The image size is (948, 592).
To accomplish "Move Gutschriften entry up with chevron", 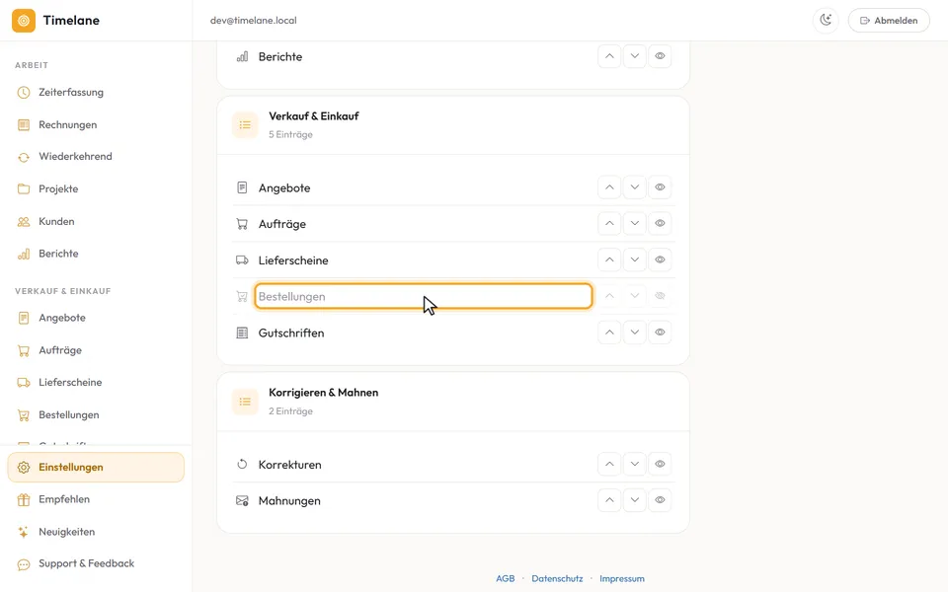I will [x=609, y=333].
